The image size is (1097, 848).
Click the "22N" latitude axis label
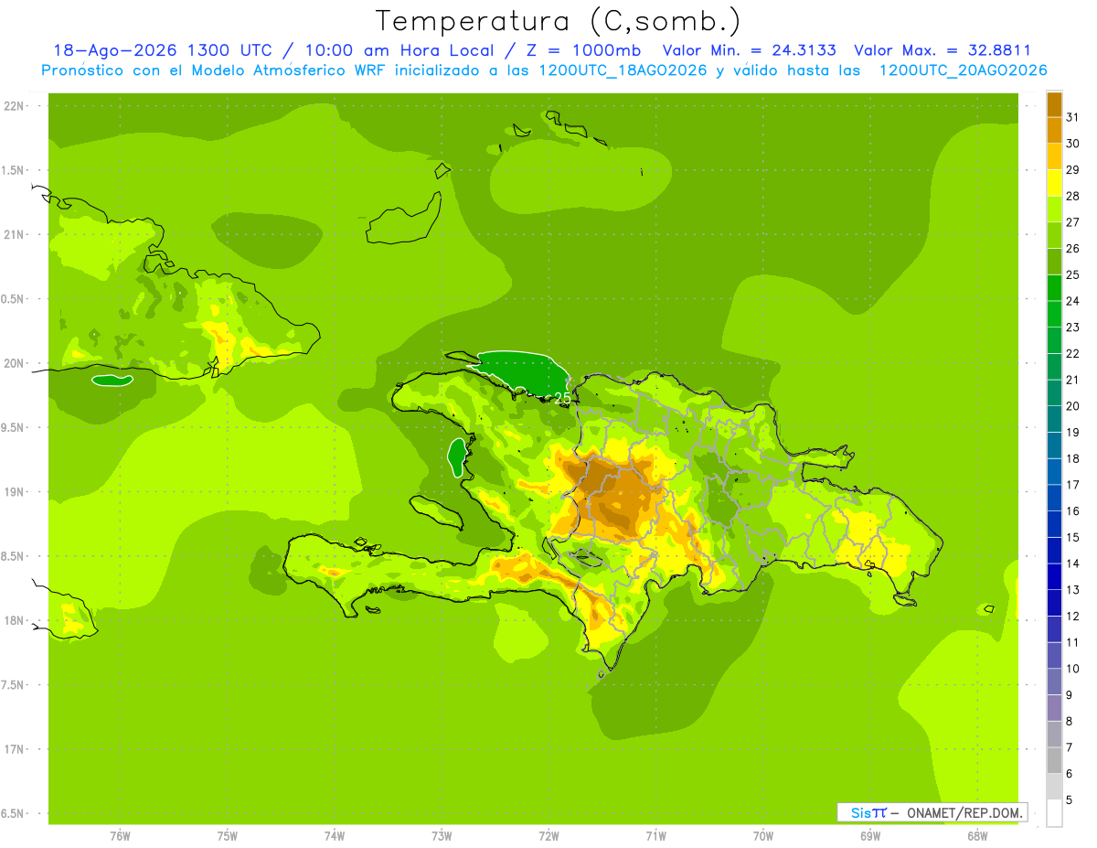[x=15, y=106]
